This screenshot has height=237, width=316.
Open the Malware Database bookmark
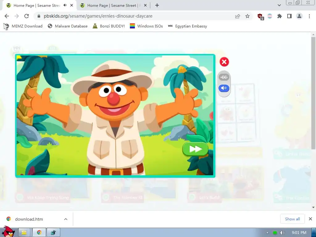coord(68,26)
